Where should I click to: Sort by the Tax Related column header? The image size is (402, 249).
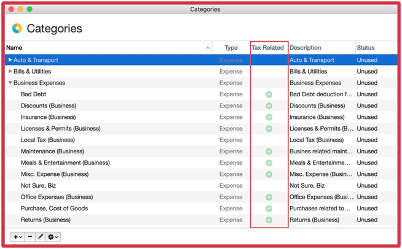pyautogui.click(x=268, y=48)
